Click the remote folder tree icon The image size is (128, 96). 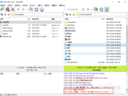tap(2, 15)
